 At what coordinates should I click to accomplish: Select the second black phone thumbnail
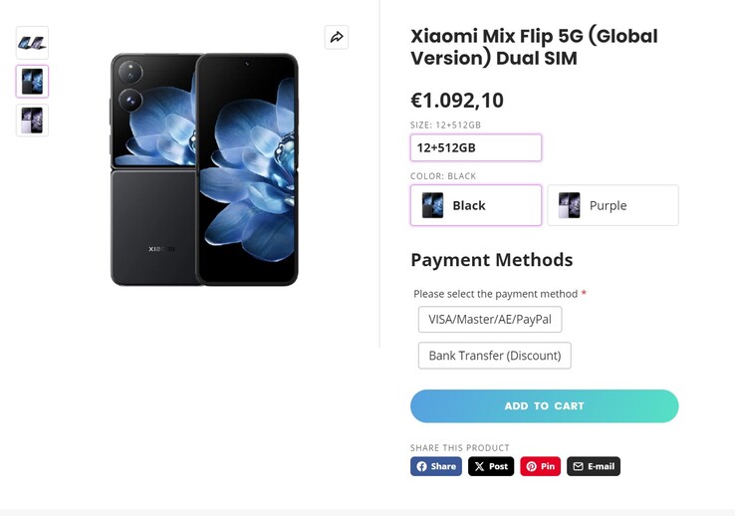tap(32, 81)
